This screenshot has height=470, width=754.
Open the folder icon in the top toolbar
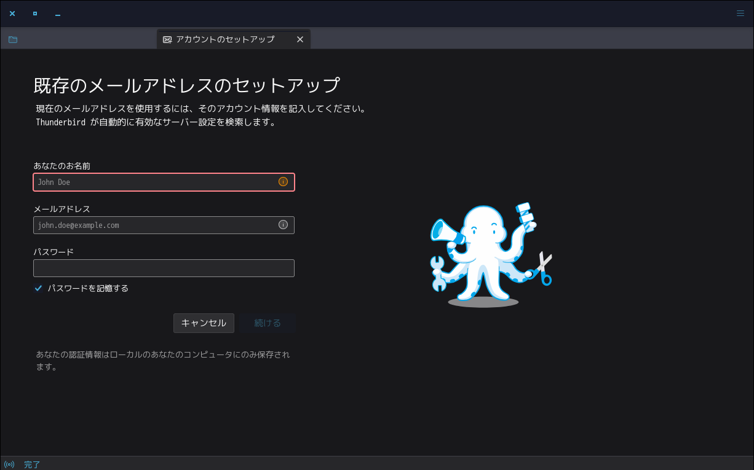[x=12, y=39]
